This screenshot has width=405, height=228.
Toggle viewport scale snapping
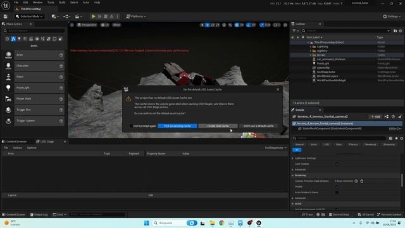pos(262,25)
